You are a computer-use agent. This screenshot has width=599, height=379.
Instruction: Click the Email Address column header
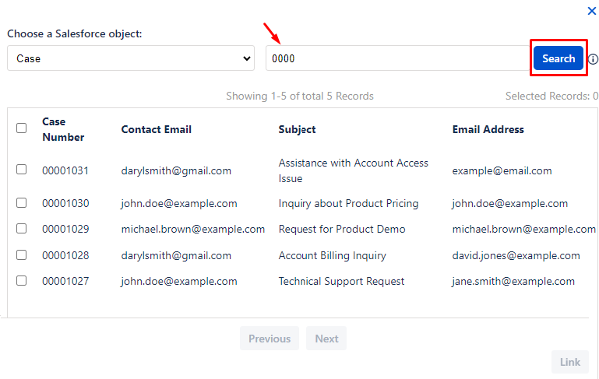click(x=488, y=129)
